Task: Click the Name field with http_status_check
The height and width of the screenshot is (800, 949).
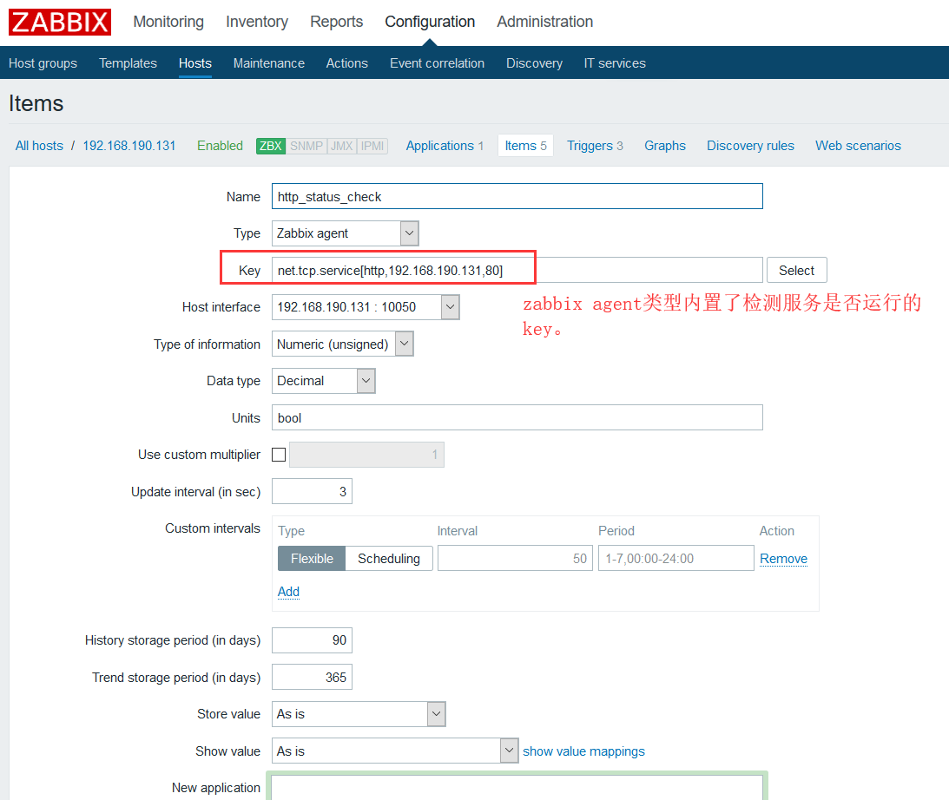Action: pos(517,196)
